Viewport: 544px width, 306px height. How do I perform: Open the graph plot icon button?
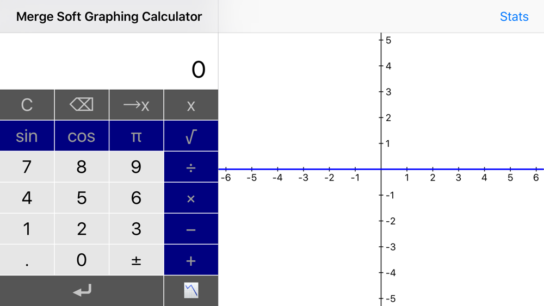(191, 291)
